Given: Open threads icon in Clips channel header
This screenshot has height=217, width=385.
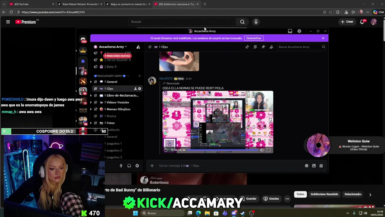Looking at the screenshot, I should (x=247, y=47).
